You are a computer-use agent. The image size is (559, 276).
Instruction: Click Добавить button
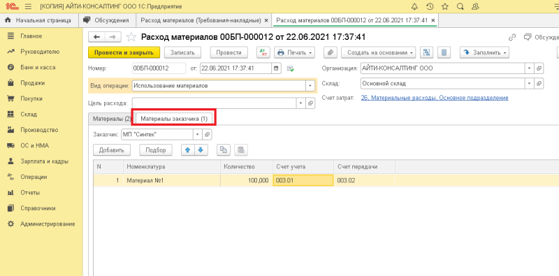click(x=112, y=150)
